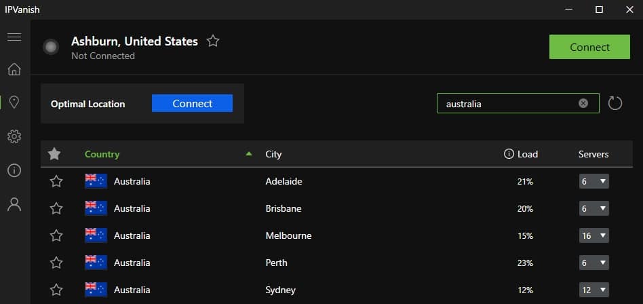
Task: Connect to Optimal Location
Action: click(192, 103)
